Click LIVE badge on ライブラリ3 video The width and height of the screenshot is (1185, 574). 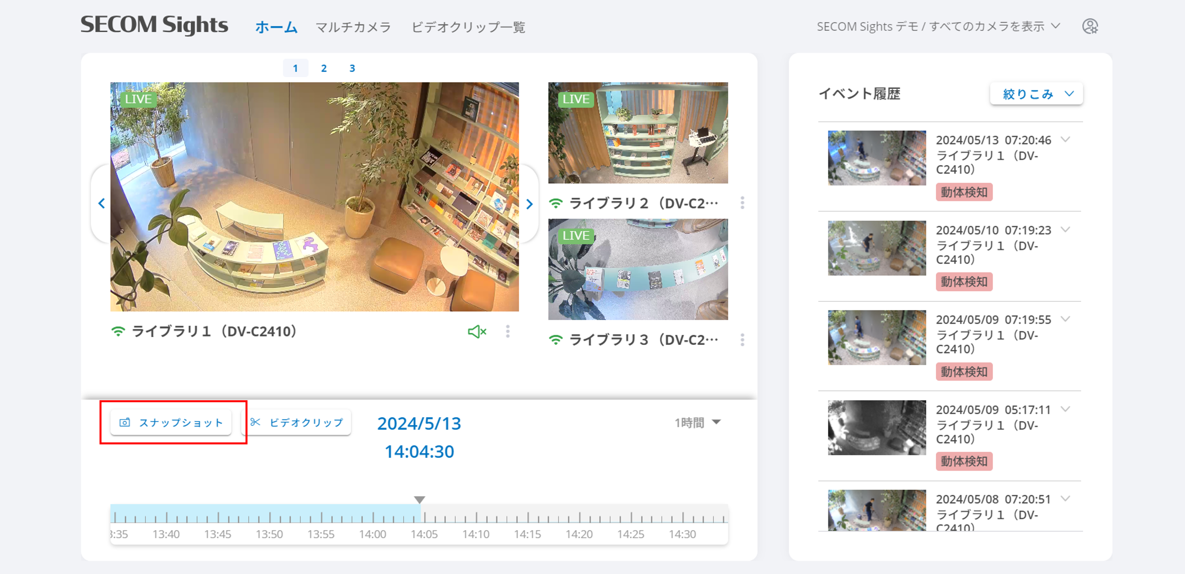coord(576,236)
